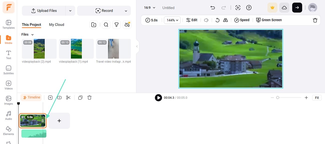Select the 01 scene clip in timeline
This screenshot has height=144, width=325.
[x=33, y=121]
